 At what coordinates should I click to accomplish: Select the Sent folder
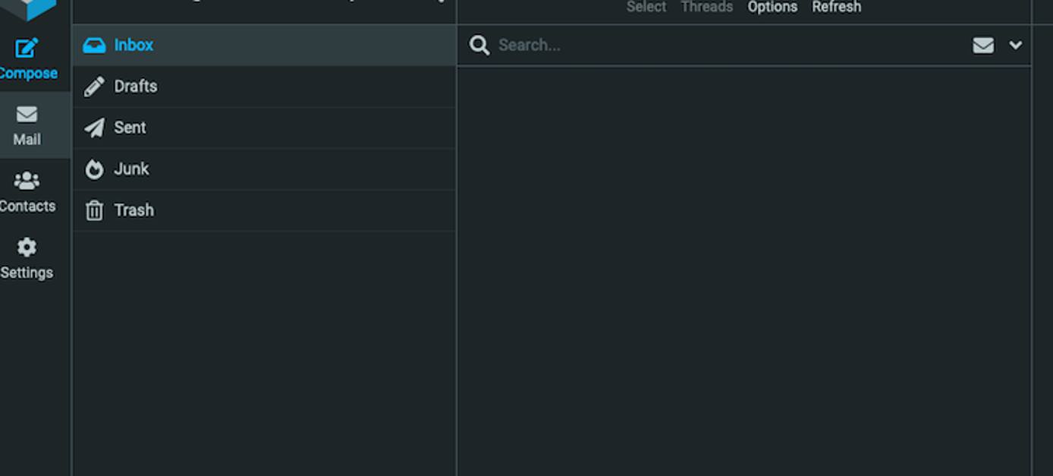[130, 128]
